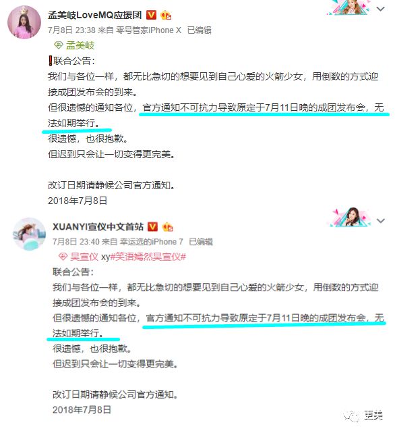Click the 7月8日 23:38 timestamp
The width and height of the screenshot is (395, 433).
click(x=72, y=30)
